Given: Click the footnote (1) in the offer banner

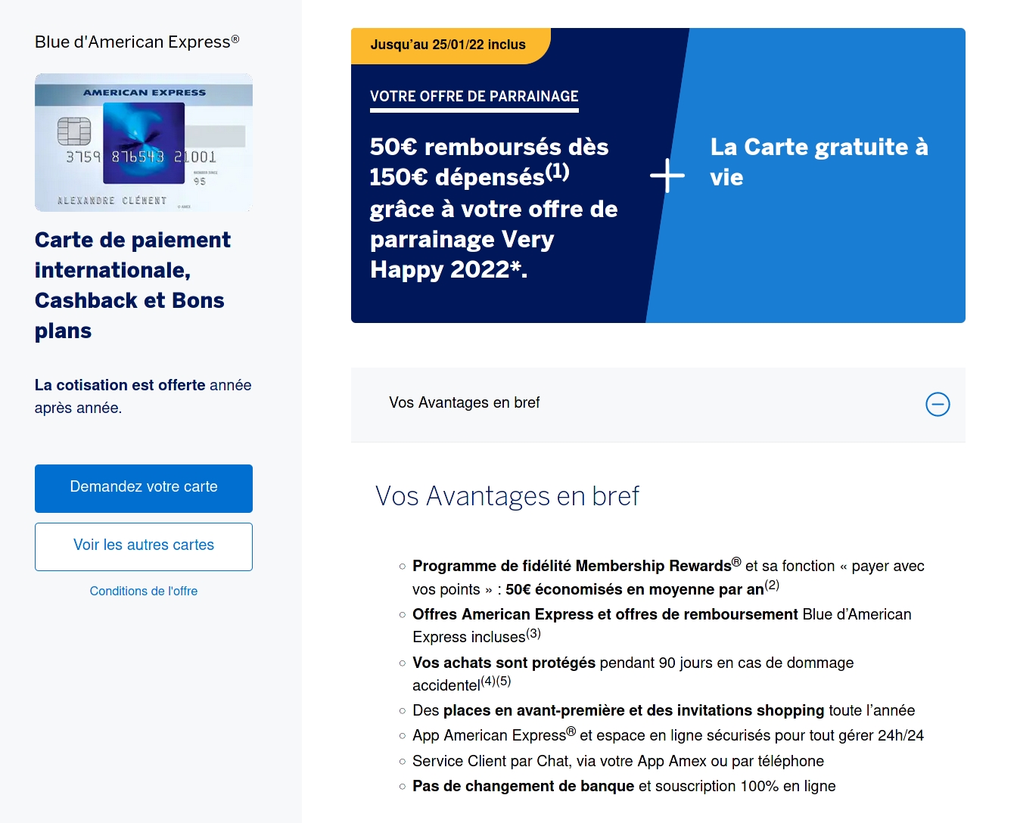Looking at the screenshot, I should [558, 171].
